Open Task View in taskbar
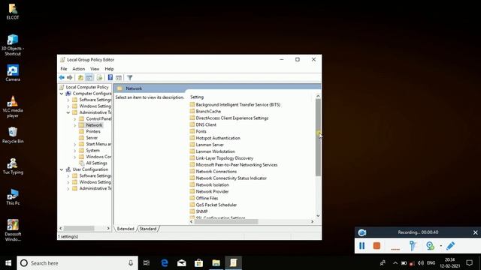 147,263
